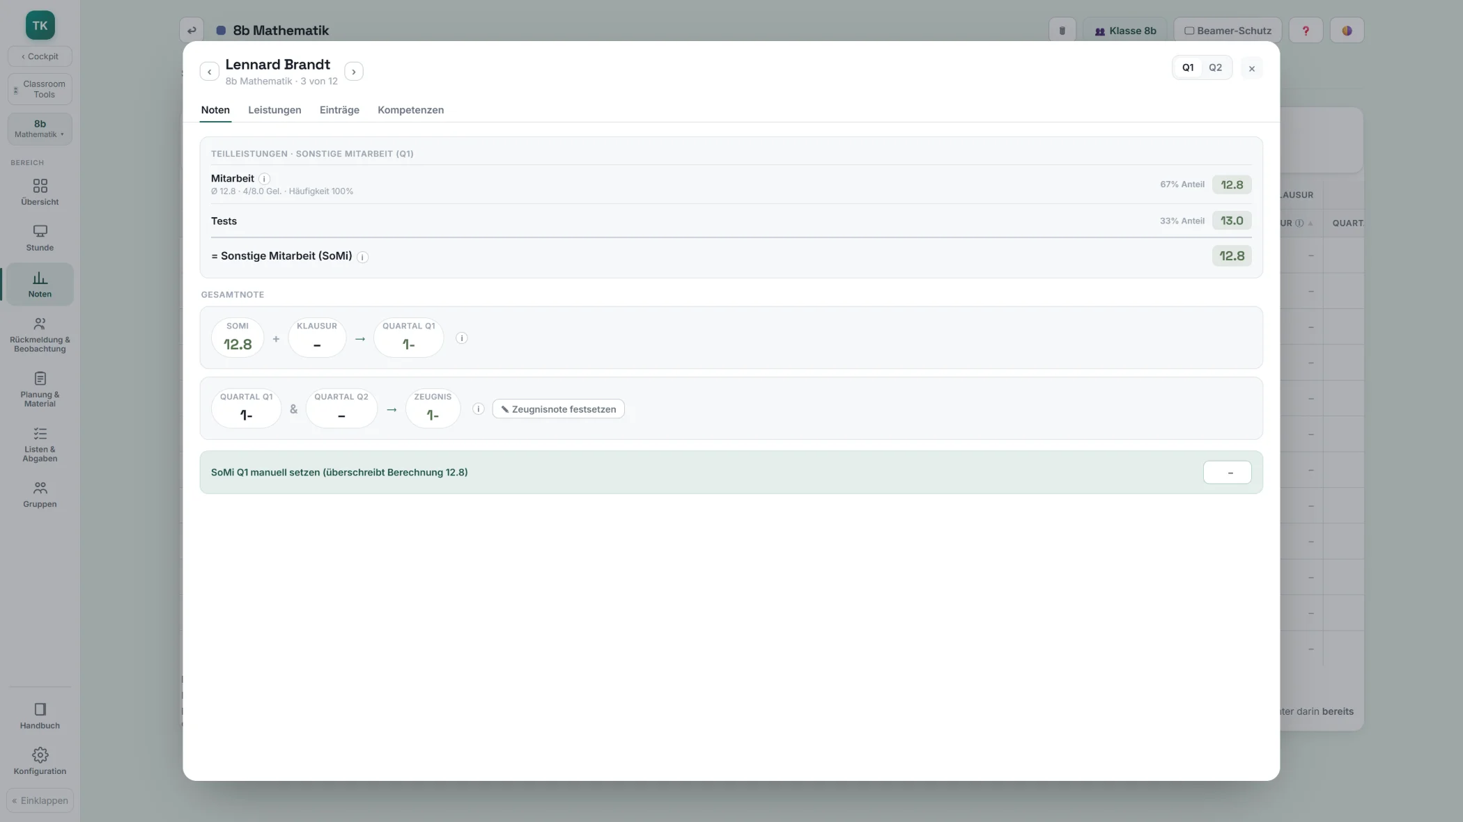Click the Tests 13.0 grade badge
The width and height of the screenshot is (1463, 822).
pyautogui.click(x=1232, y=221)
